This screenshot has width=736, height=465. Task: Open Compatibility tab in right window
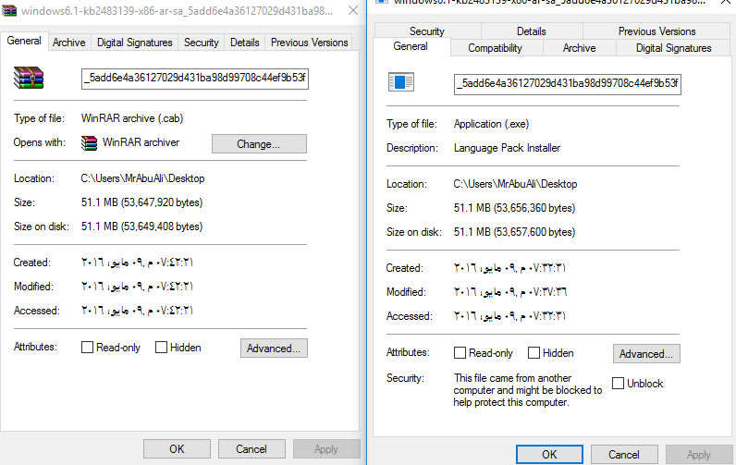pyautogui.click(x=496, y=48)
